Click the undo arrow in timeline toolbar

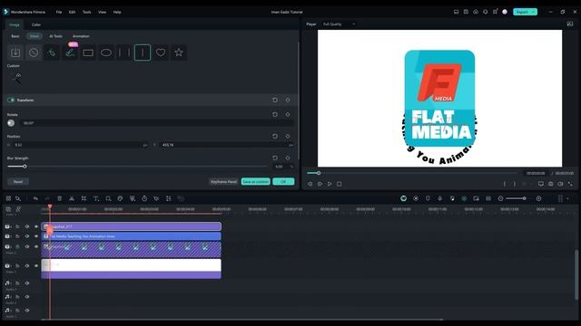tap(35, 198)
